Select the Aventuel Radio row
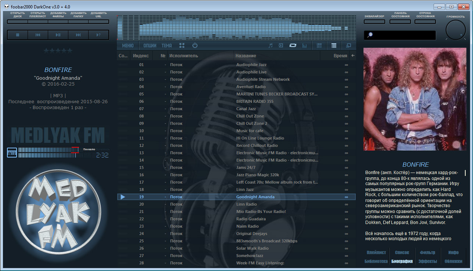This screenshot has width=473, height=271. pos(236,87)
